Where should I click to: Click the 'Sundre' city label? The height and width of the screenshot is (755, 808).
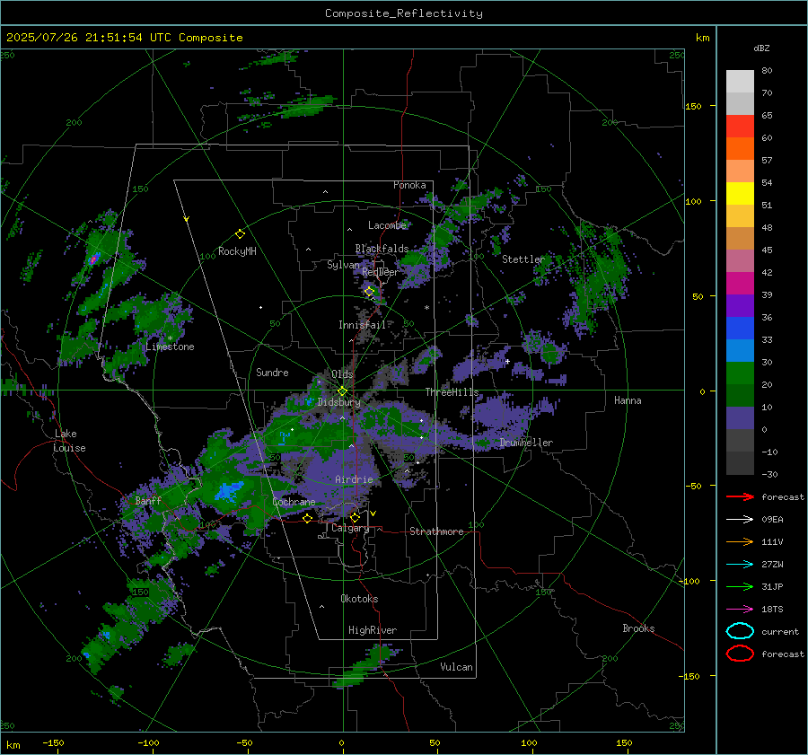[x=272, y=373]
